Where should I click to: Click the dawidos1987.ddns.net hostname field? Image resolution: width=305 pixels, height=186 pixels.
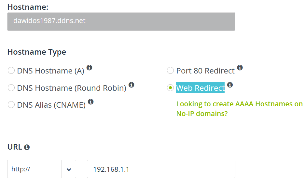[121, 21]
